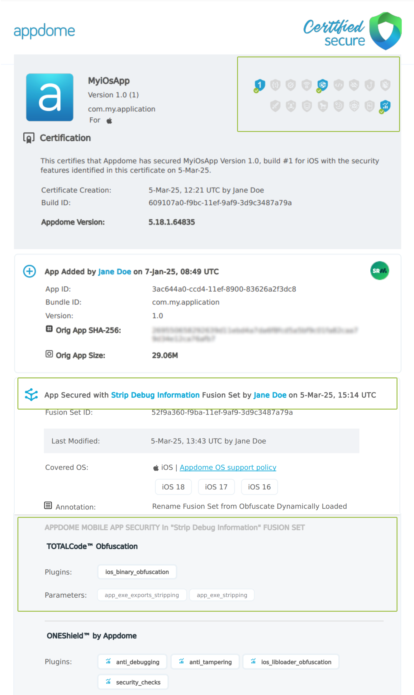The image size is (414, 695).
Task: Open the Appdome OS support policy link
Action: point(228,467)
